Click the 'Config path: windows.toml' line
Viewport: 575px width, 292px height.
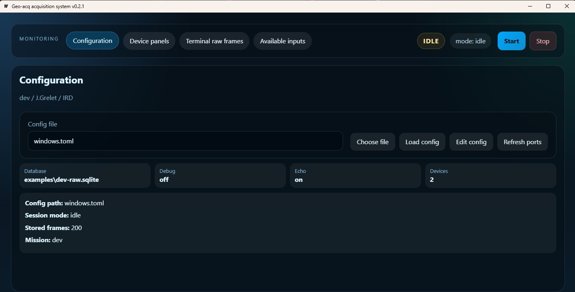coord(64,203)
